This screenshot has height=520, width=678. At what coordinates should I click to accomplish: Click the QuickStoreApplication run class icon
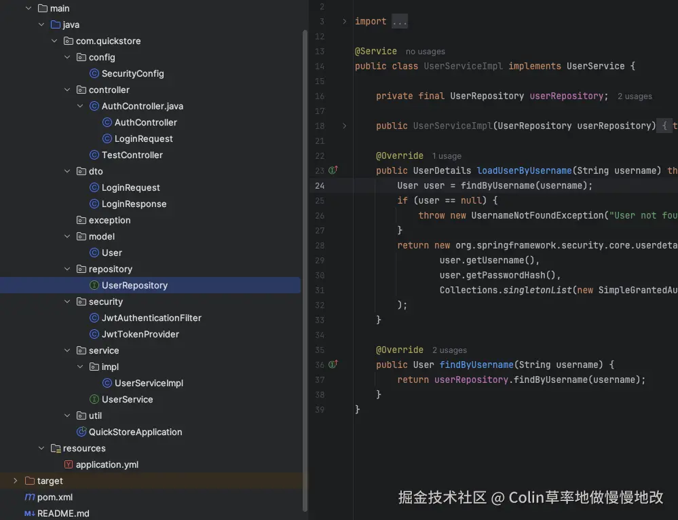coord(81,432)
